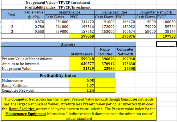This screenshot has width=177, height=122.
Task: Click the net present value 24308
Action: 125,69
